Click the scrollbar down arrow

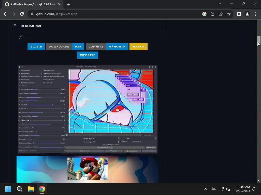pos(259,181)
